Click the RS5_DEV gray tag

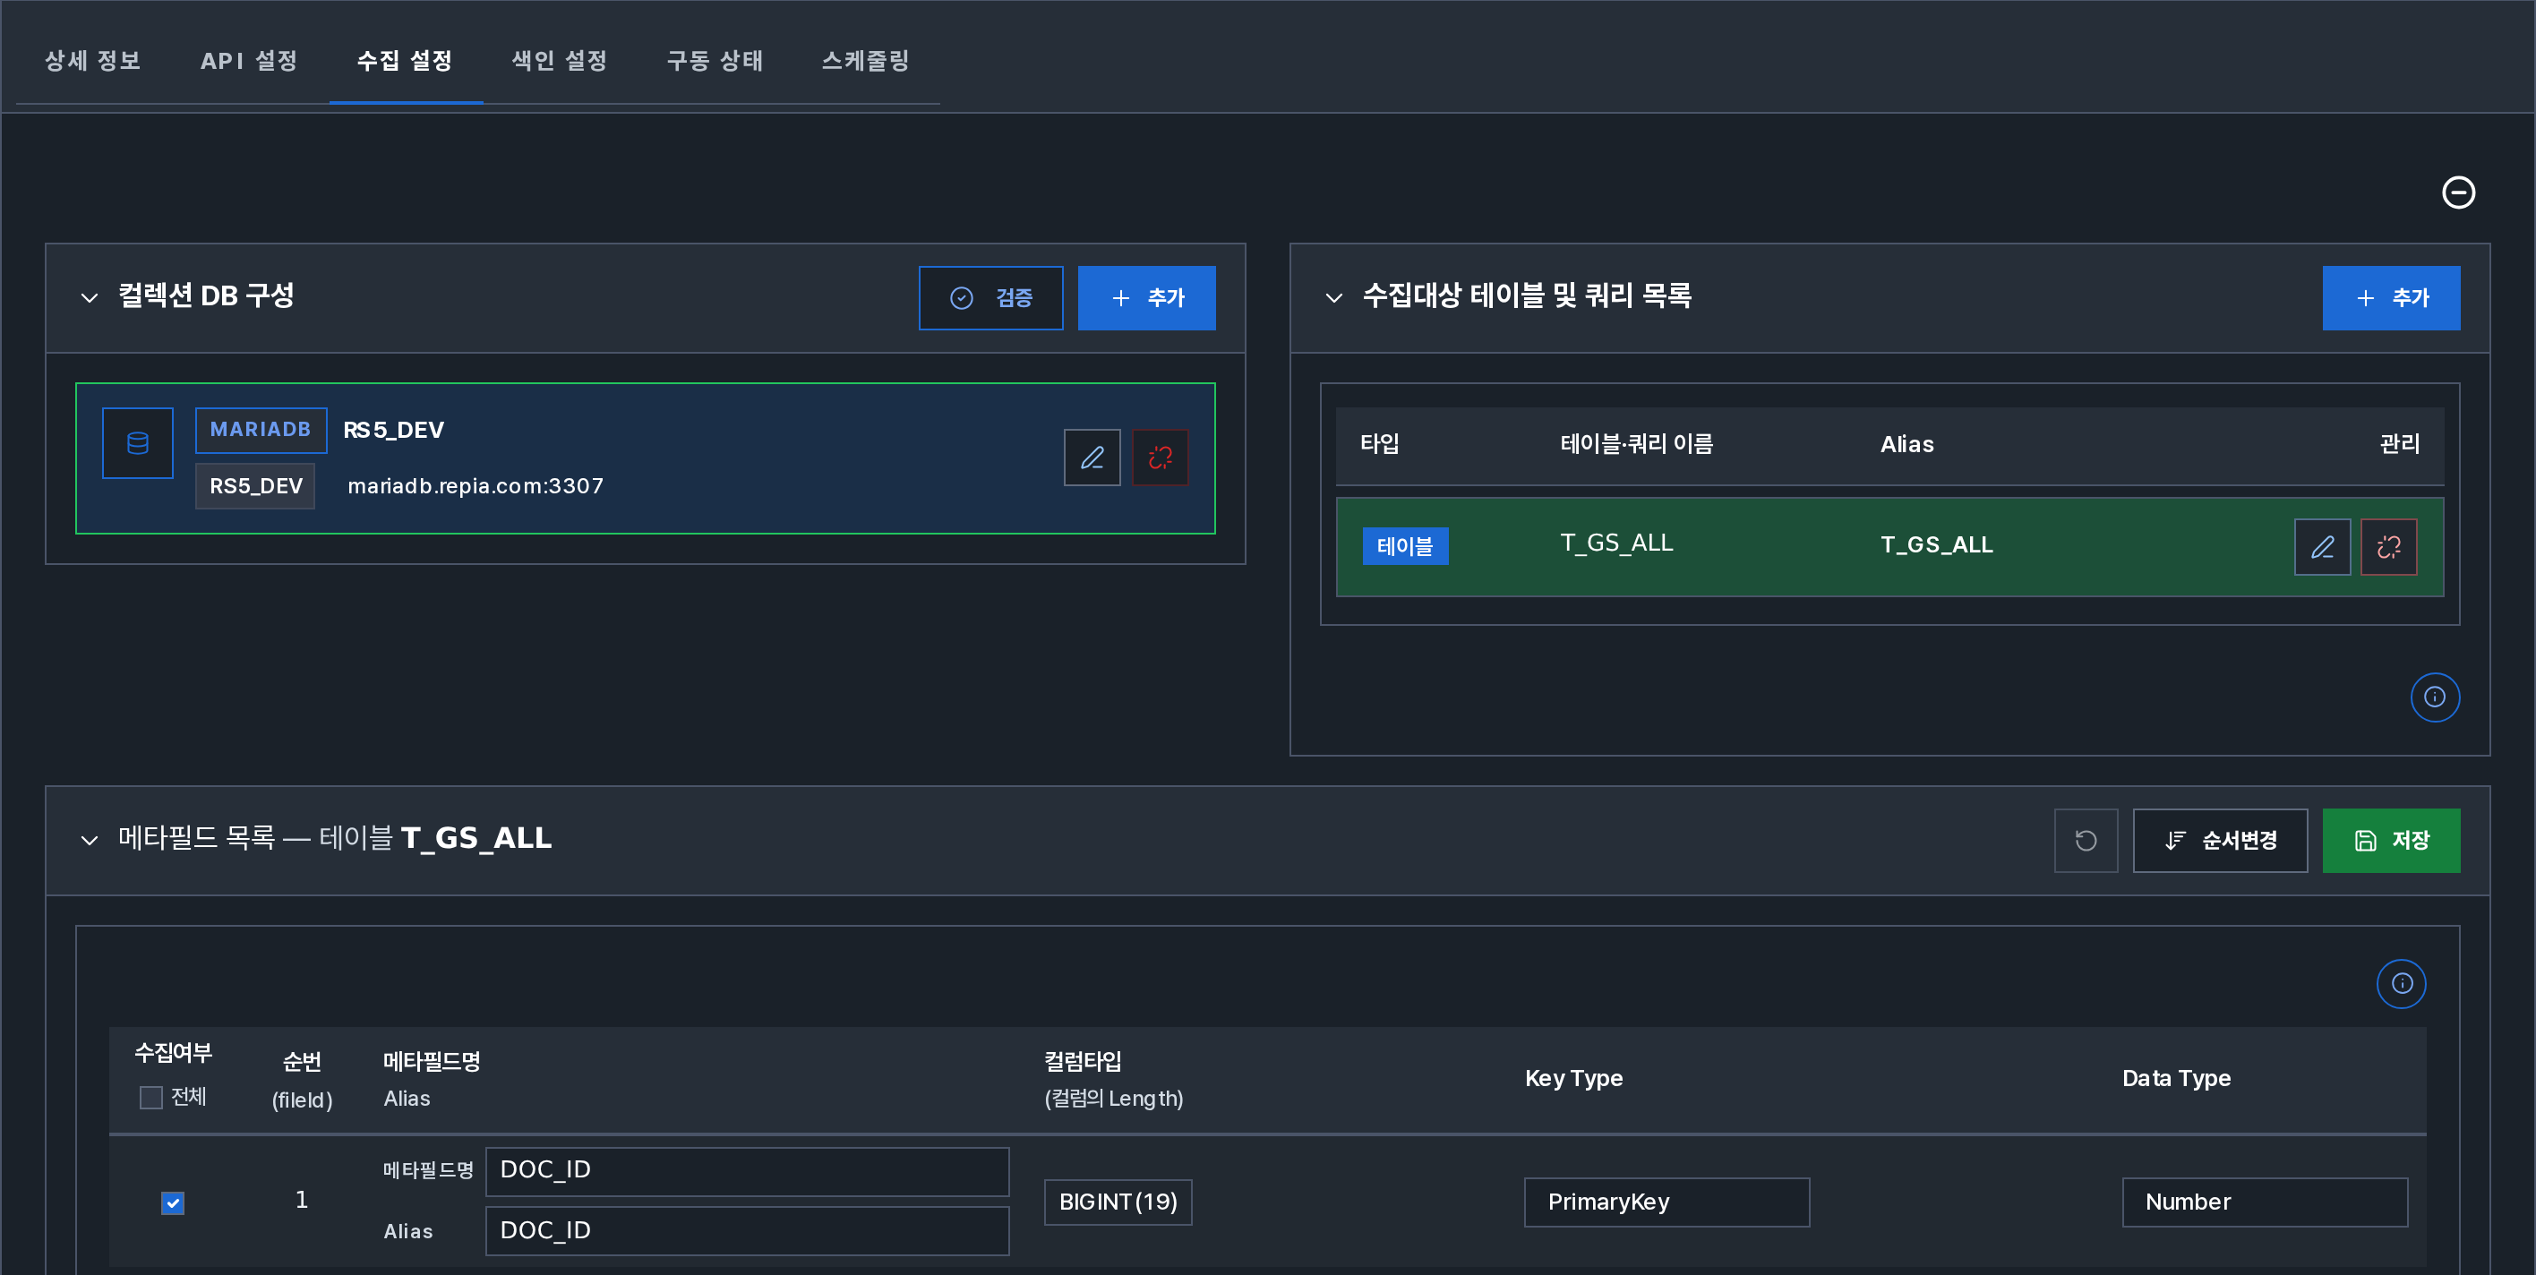(x=255, y=485)
